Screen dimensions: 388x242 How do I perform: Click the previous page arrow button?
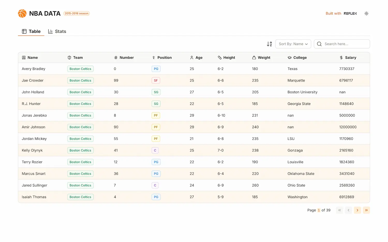(x=348, y=210)
